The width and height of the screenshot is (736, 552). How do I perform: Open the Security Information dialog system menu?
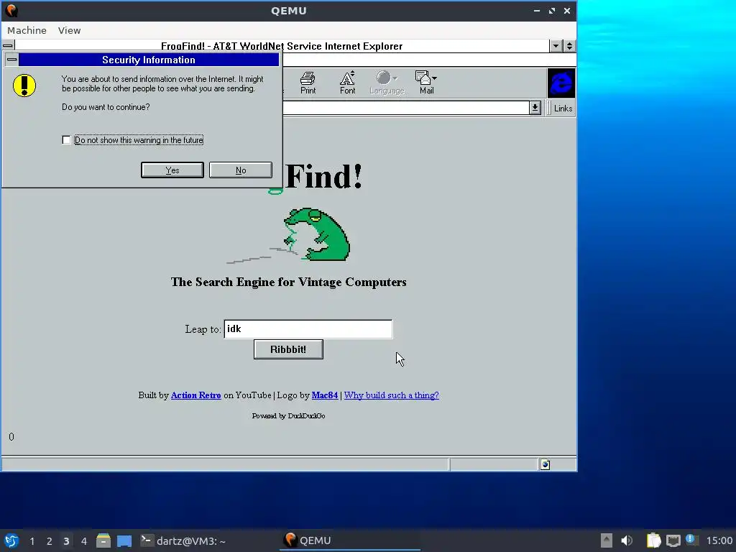click(x=11, y=60)
